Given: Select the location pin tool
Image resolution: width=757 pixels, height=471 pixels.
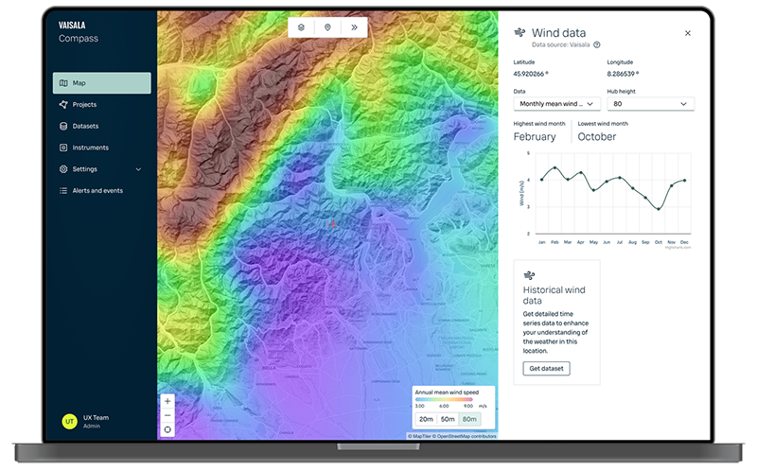Looking at the screenshot, I should (x=327, y=27).
